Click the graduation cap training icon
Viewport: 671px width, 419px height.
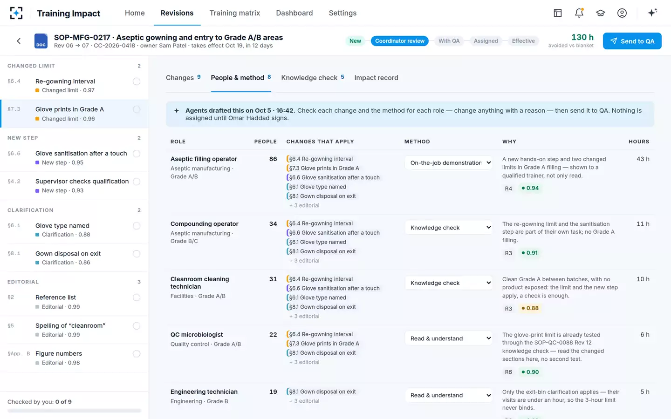coord(601,13)
